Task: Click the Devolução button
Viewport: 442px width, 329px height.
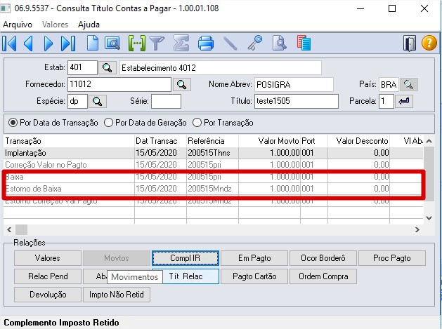Action: pos(48,295)
